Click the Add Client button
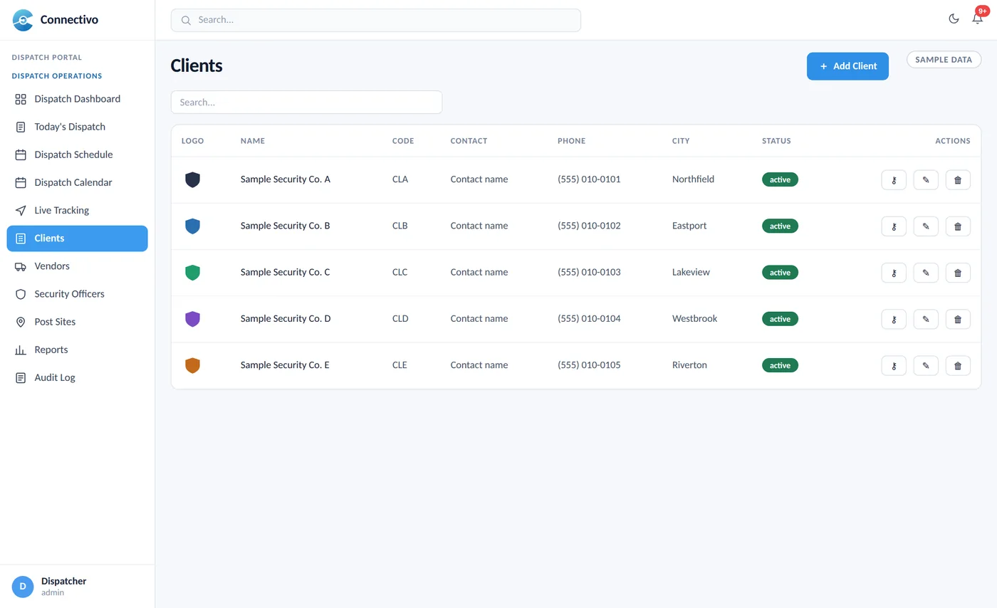997x608 pixels. [x=847, y=66]
